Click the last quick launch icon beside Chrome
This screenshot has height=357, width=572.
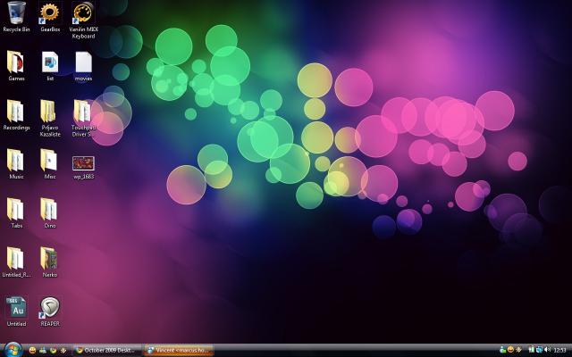click(x=63, y=351)
